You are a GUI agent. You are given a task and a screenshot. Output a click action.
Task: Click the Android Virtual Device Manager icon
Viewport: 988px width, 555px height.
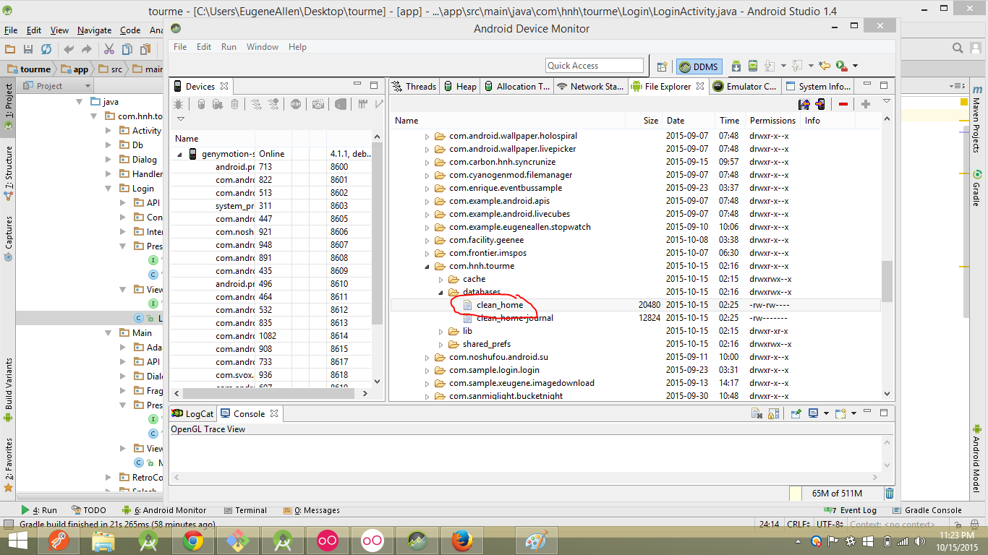[753, 66]
